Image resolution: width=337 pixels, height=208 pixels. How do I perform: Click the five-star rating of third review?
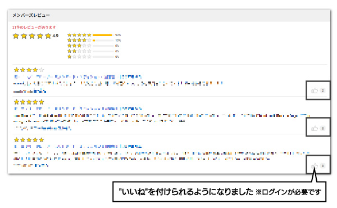pyautogui.click(x=29, y=140)
